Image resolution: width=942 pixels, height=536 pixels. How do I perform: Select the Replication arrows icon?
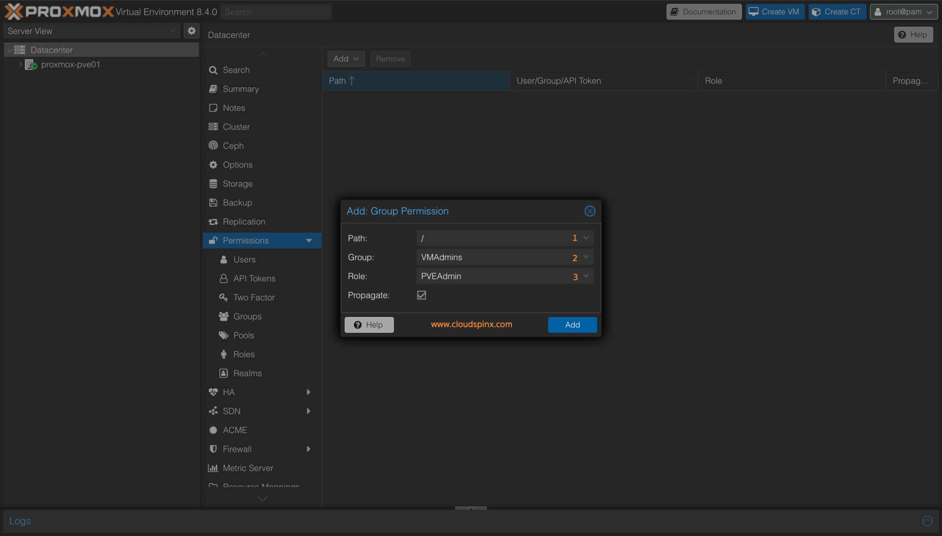(x=213, y=222)
